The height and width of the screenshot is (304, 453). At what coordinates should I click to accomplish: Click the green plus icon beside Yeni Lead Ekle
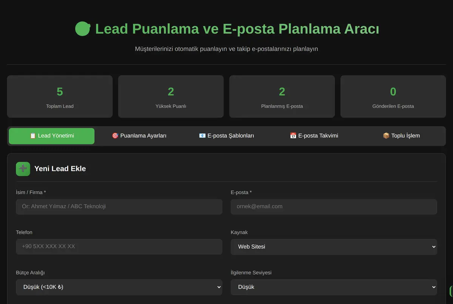(23, 169)
